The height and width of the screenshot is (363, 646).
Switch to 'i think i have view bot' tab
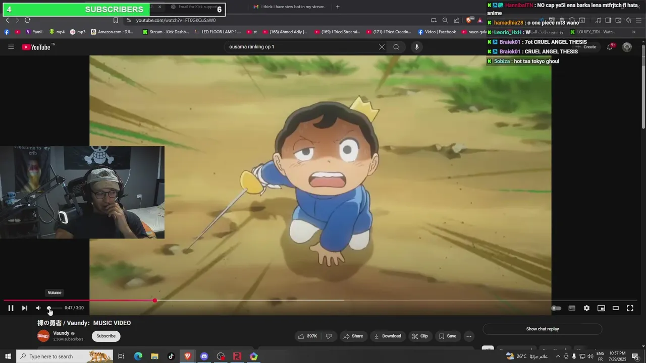click(289, 7)
